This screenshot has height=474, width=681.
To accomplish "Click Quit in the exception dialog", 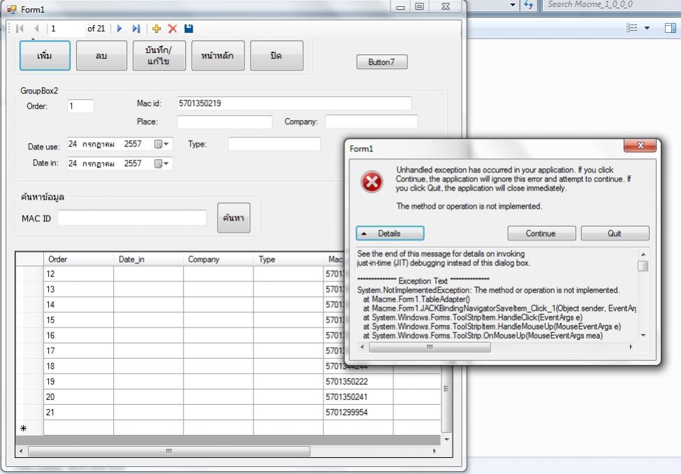I will [x=615, y=233].
